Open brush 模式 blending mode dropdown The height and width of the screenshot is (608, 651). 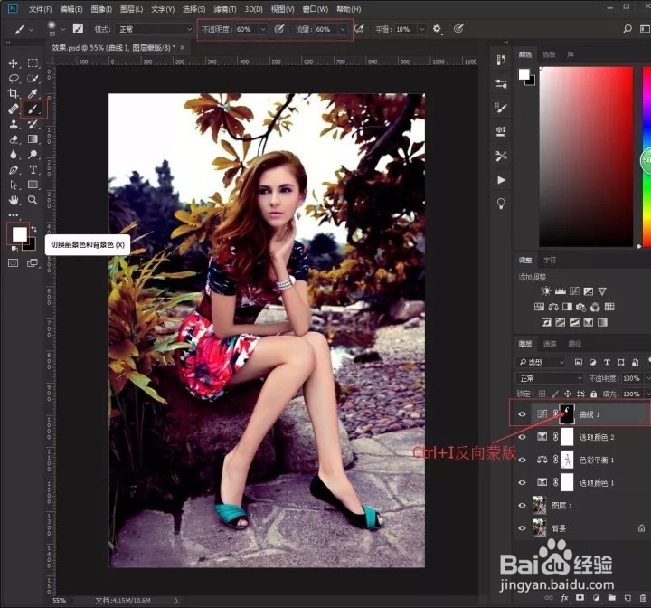click(154, 29)
